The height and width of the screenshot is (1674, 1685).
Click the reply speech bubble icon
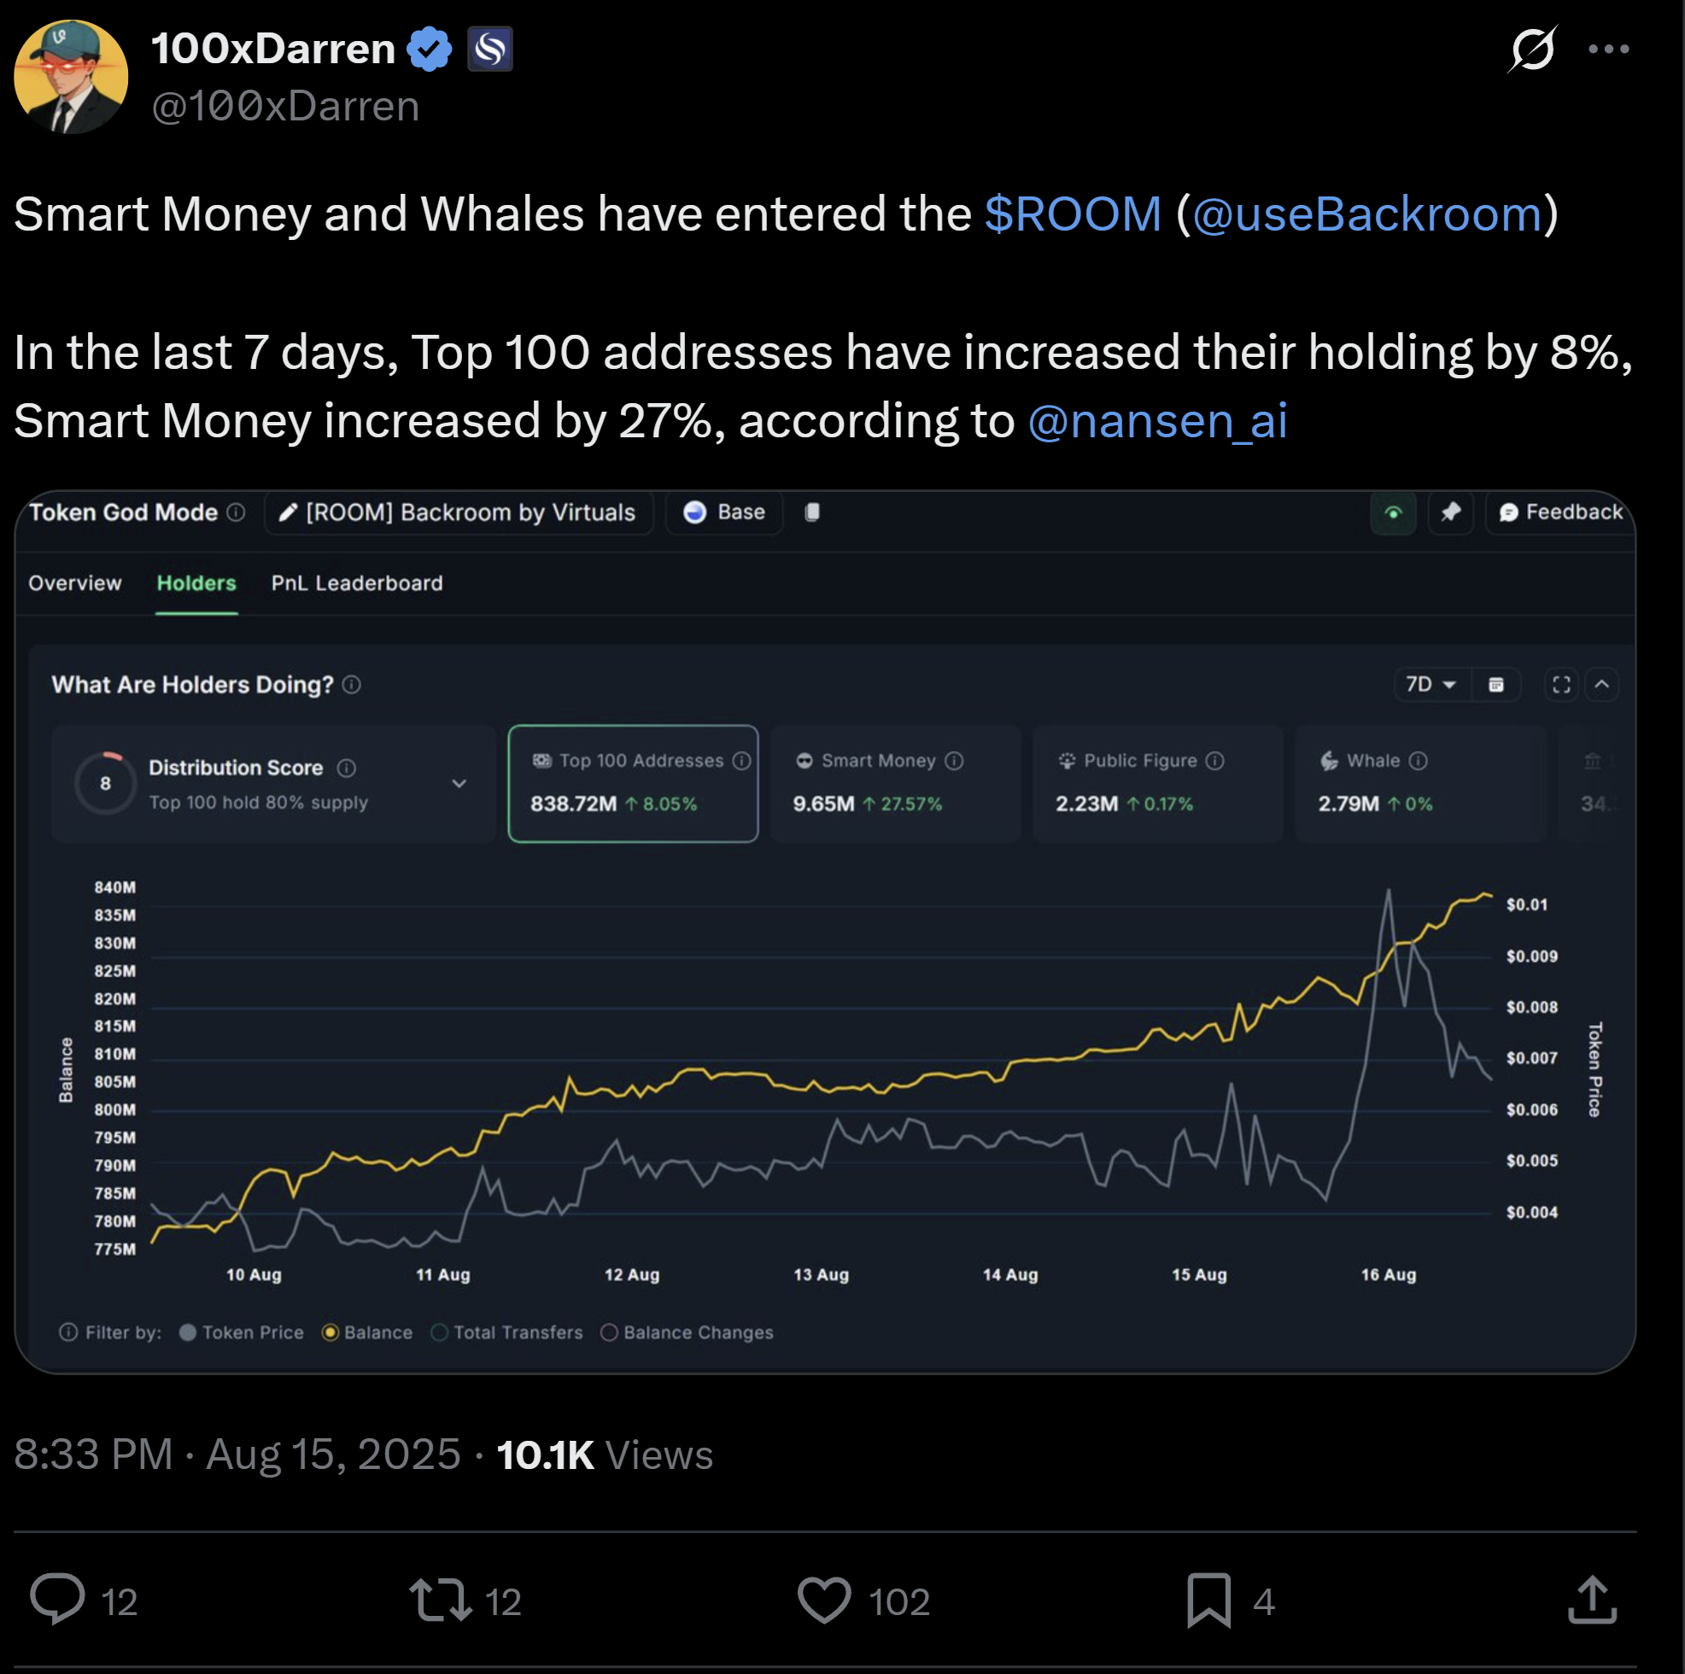pos(57,1599)
